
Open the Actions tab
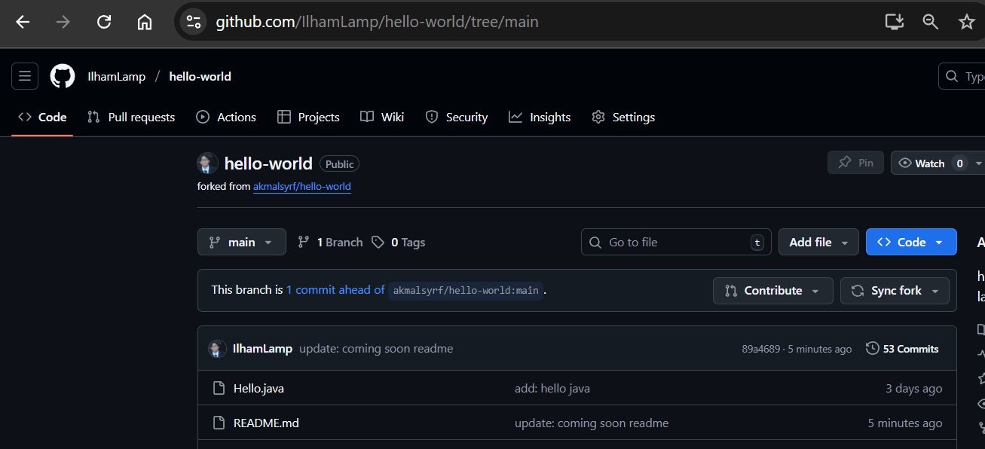point(226,117)
